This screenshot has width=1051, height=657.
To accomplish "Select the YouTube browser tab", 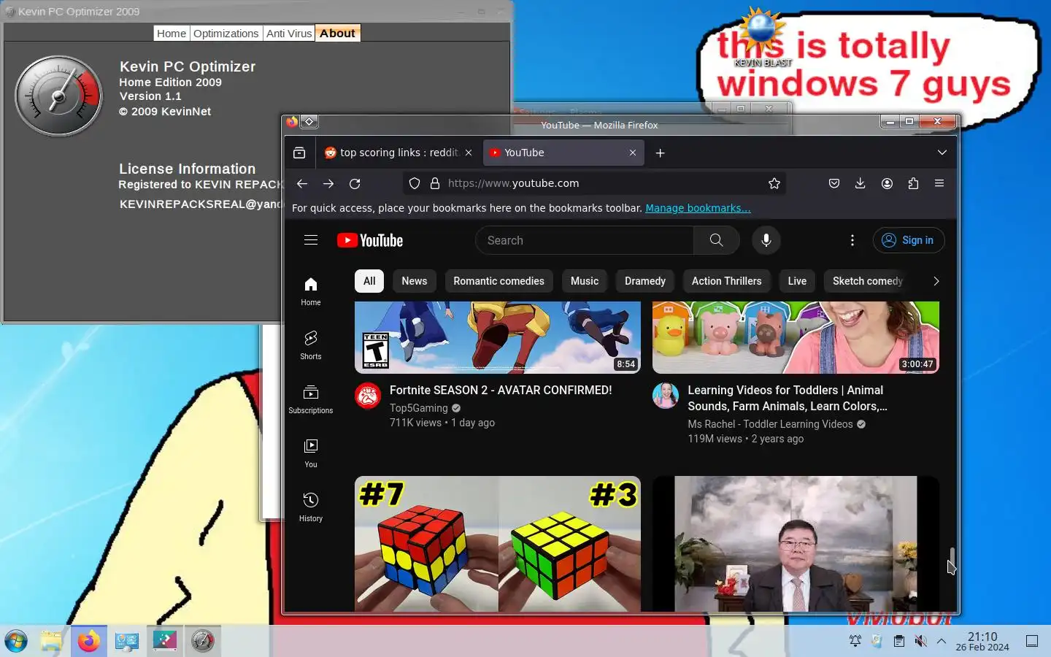I will (563, 153).
